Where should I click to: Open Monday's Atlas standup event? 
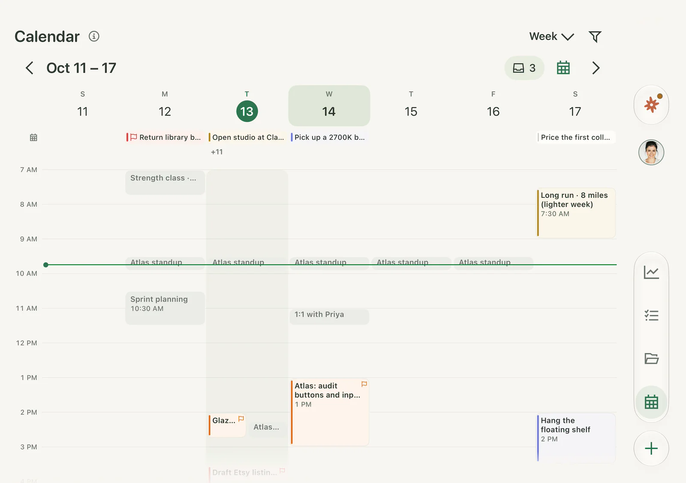tap(165, 263)
